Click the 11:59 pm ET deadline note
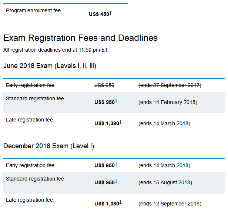 56,50
